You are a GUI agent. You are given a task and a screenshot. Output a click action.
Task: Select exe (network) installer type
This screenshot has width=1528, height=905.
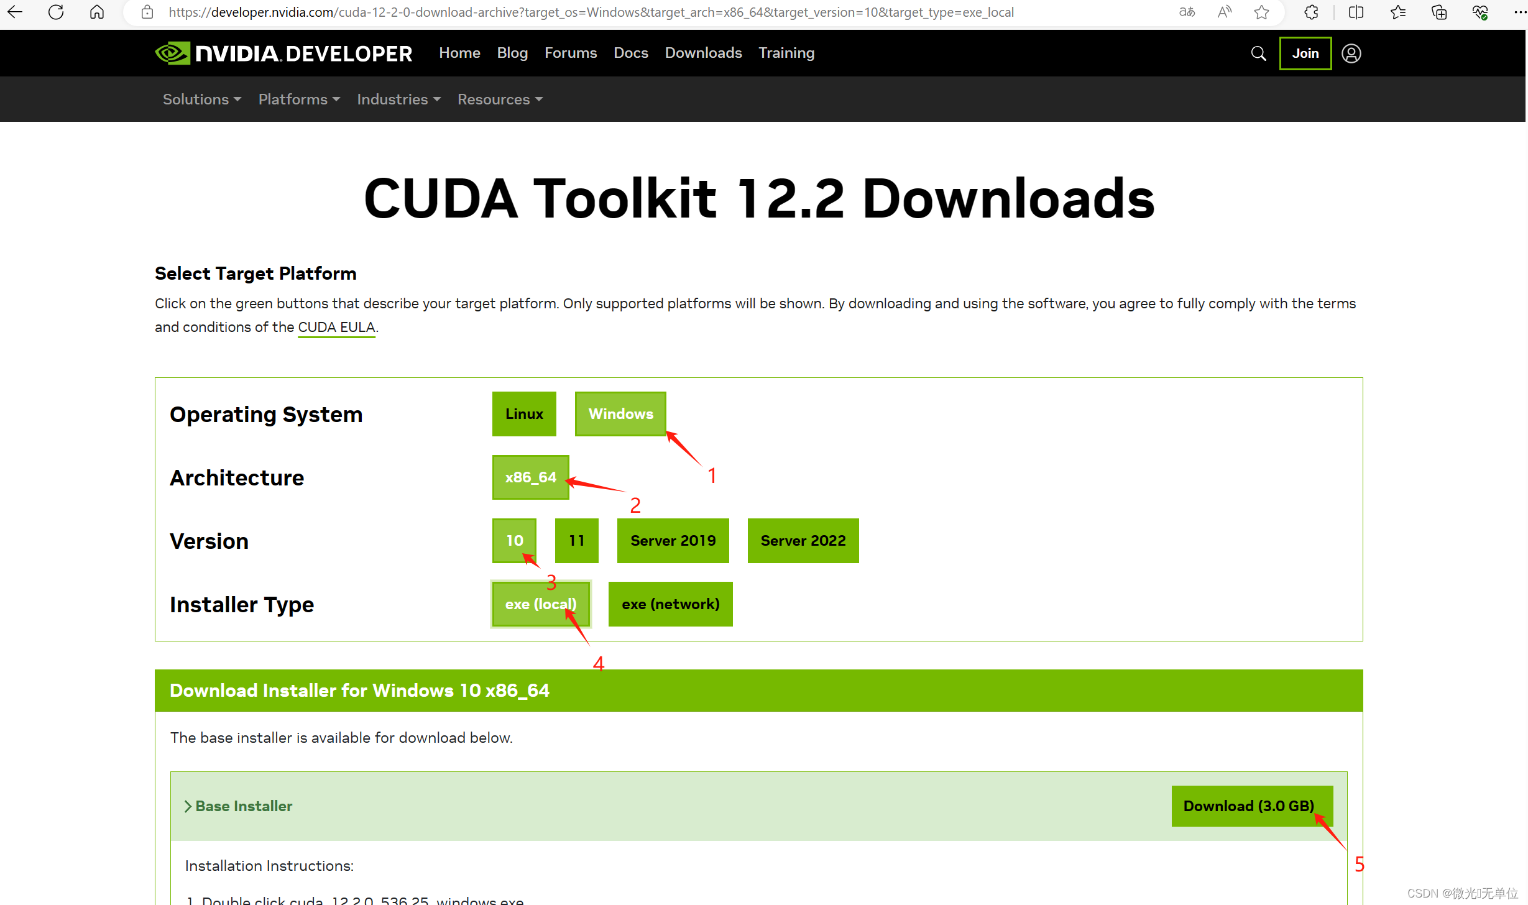tap(670, 604)
